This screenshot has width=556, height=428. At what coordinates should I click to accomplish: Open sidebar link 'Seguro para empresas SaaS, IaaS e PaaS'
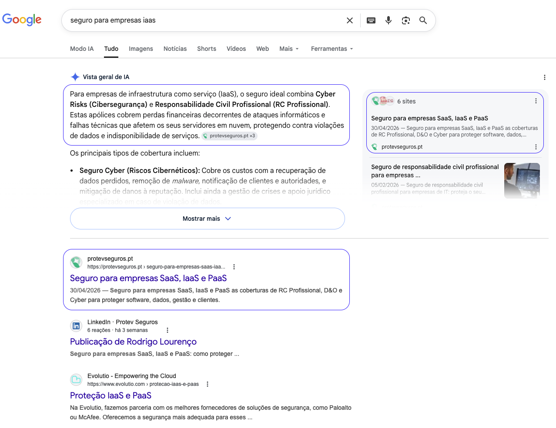(x=429, y=118)
